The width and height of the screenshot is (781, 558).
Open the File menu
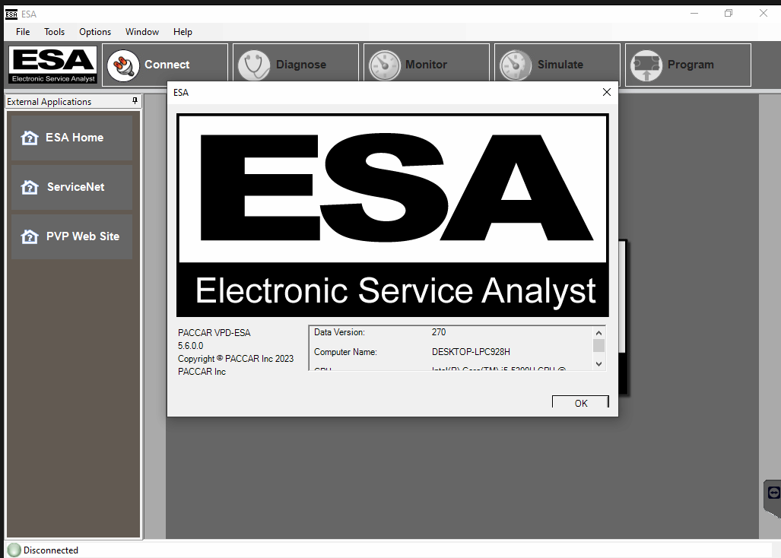23,32
